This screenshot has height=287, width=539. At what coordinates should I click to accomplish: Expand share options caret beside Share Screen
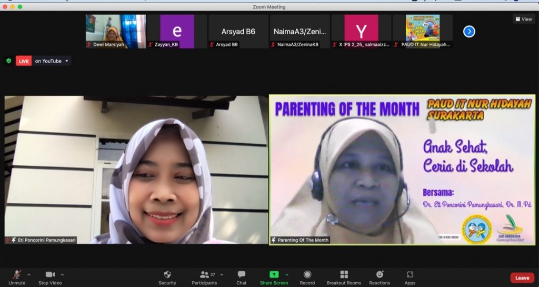tap(287, 275)
